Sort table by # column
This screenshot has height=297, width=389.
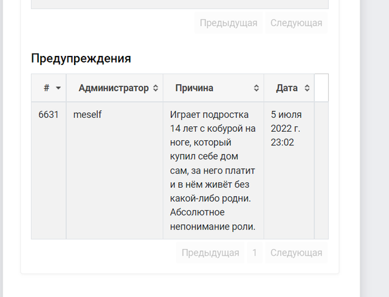(49, 87)
